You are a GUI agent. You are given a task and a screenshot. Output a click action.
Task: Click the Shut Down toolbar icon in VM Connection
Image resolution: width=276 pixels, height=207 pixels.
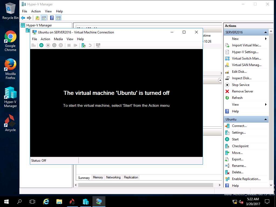click(54, 45)
